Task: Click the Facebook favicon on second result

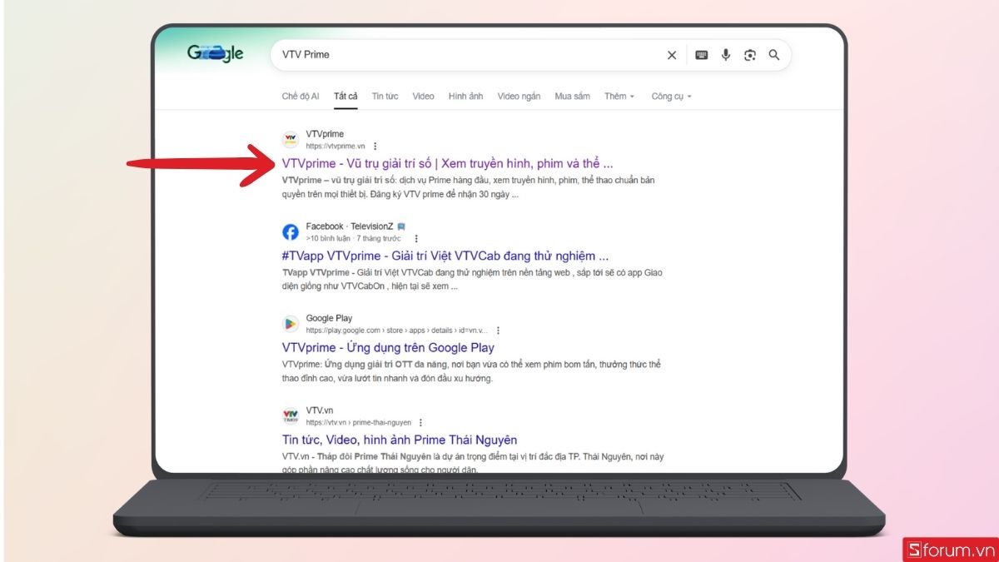Action: pyautogui.click(x=290, y=232)
